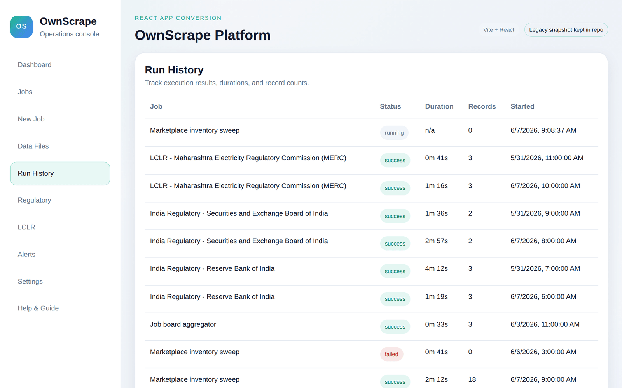This screenshot has width=622, height=388.
Task: Open the Dashboard page
Action: click(x=60, y=65)
